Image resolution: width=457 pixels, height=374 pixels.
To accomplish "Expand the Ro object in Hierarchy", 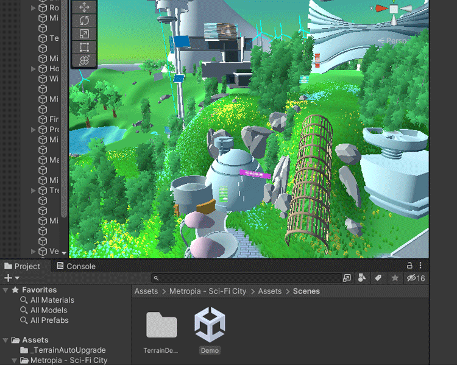I will point(34,8).
